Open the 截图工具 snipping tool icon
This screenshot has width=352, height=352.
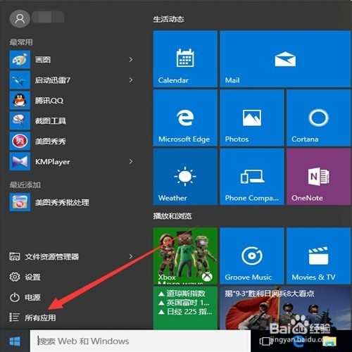point(20,120)
